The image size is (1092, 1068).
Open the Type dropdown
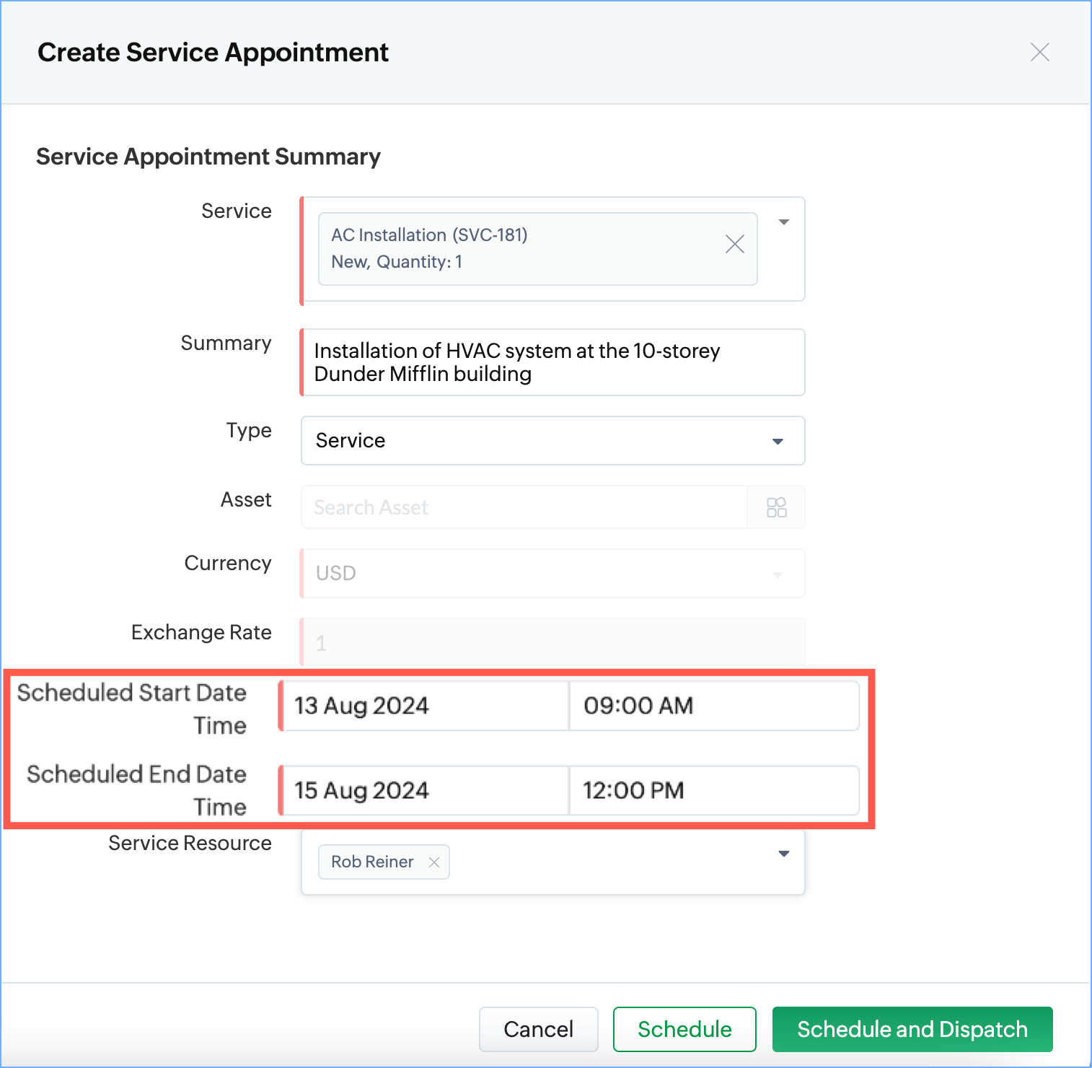[552, 440]
